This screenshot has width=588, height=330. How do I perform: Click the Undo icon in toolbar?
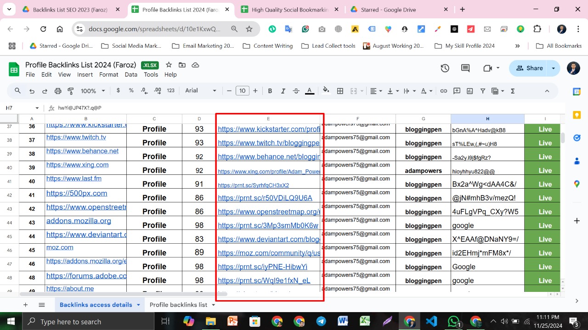(x=32, y=91)
